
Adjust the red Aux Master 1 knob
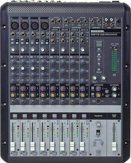[98, 89]
